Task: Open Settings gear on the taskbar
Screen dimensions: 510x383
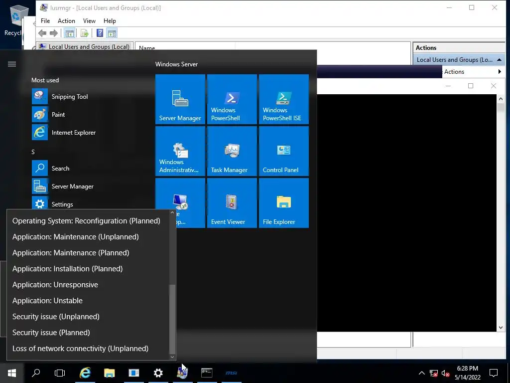Action: (158, 373)
